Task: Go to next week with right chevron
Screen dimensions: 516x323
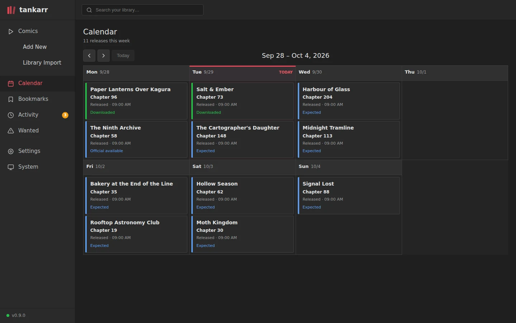Action: 104,56
